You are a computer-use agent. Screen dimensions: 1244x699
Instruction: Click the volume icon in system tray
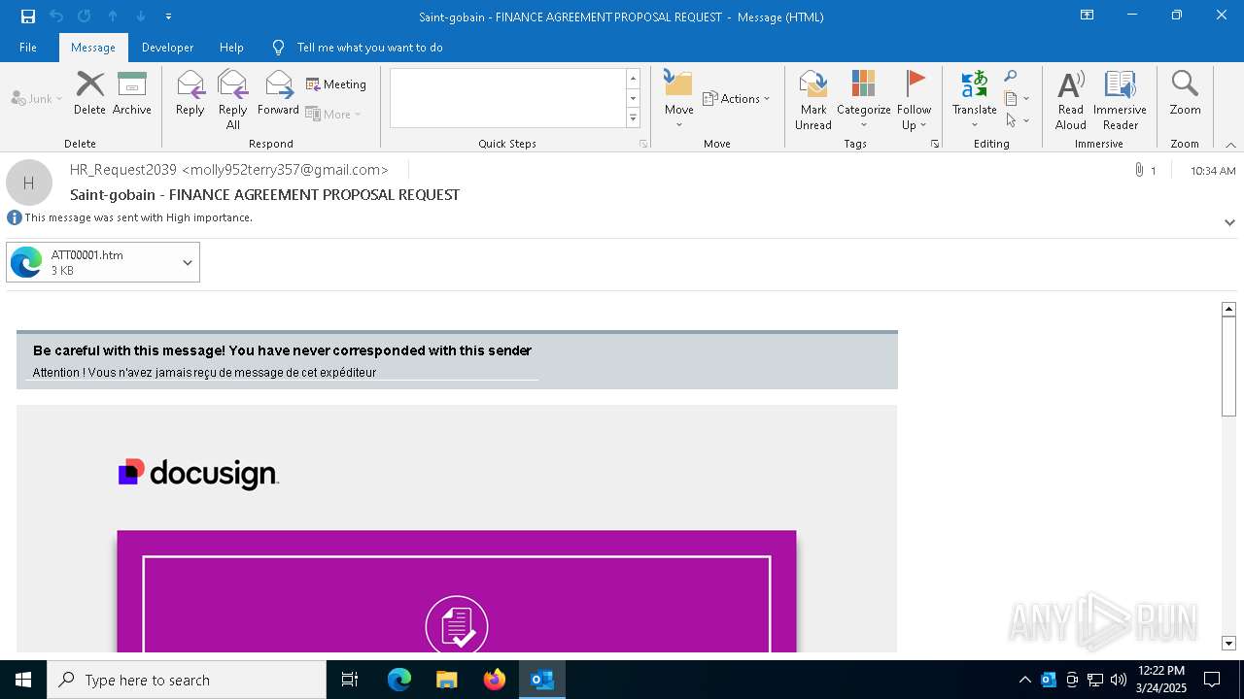1118,680
